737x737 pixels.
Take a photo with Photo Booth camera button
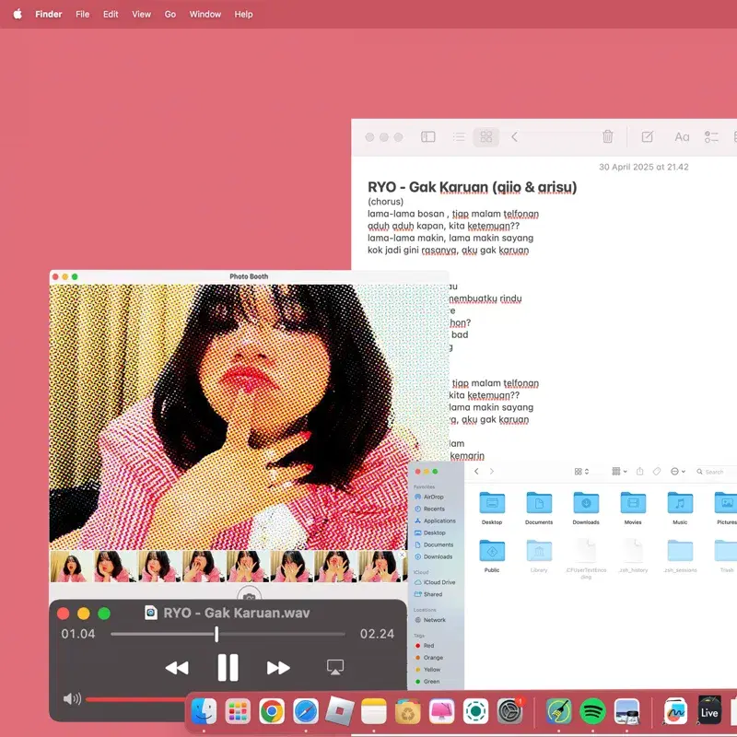249,595
